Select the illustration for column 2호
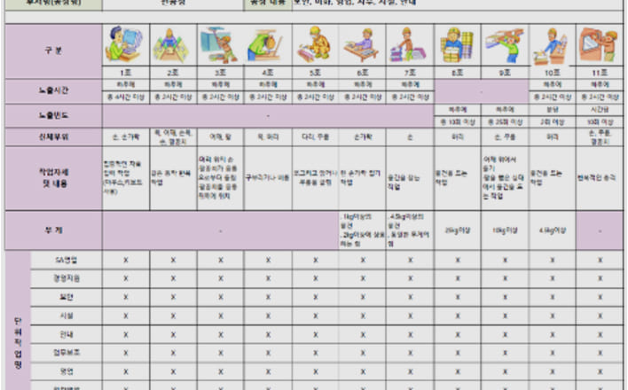Viewport: 628px width, 390px height. (173, 43)
